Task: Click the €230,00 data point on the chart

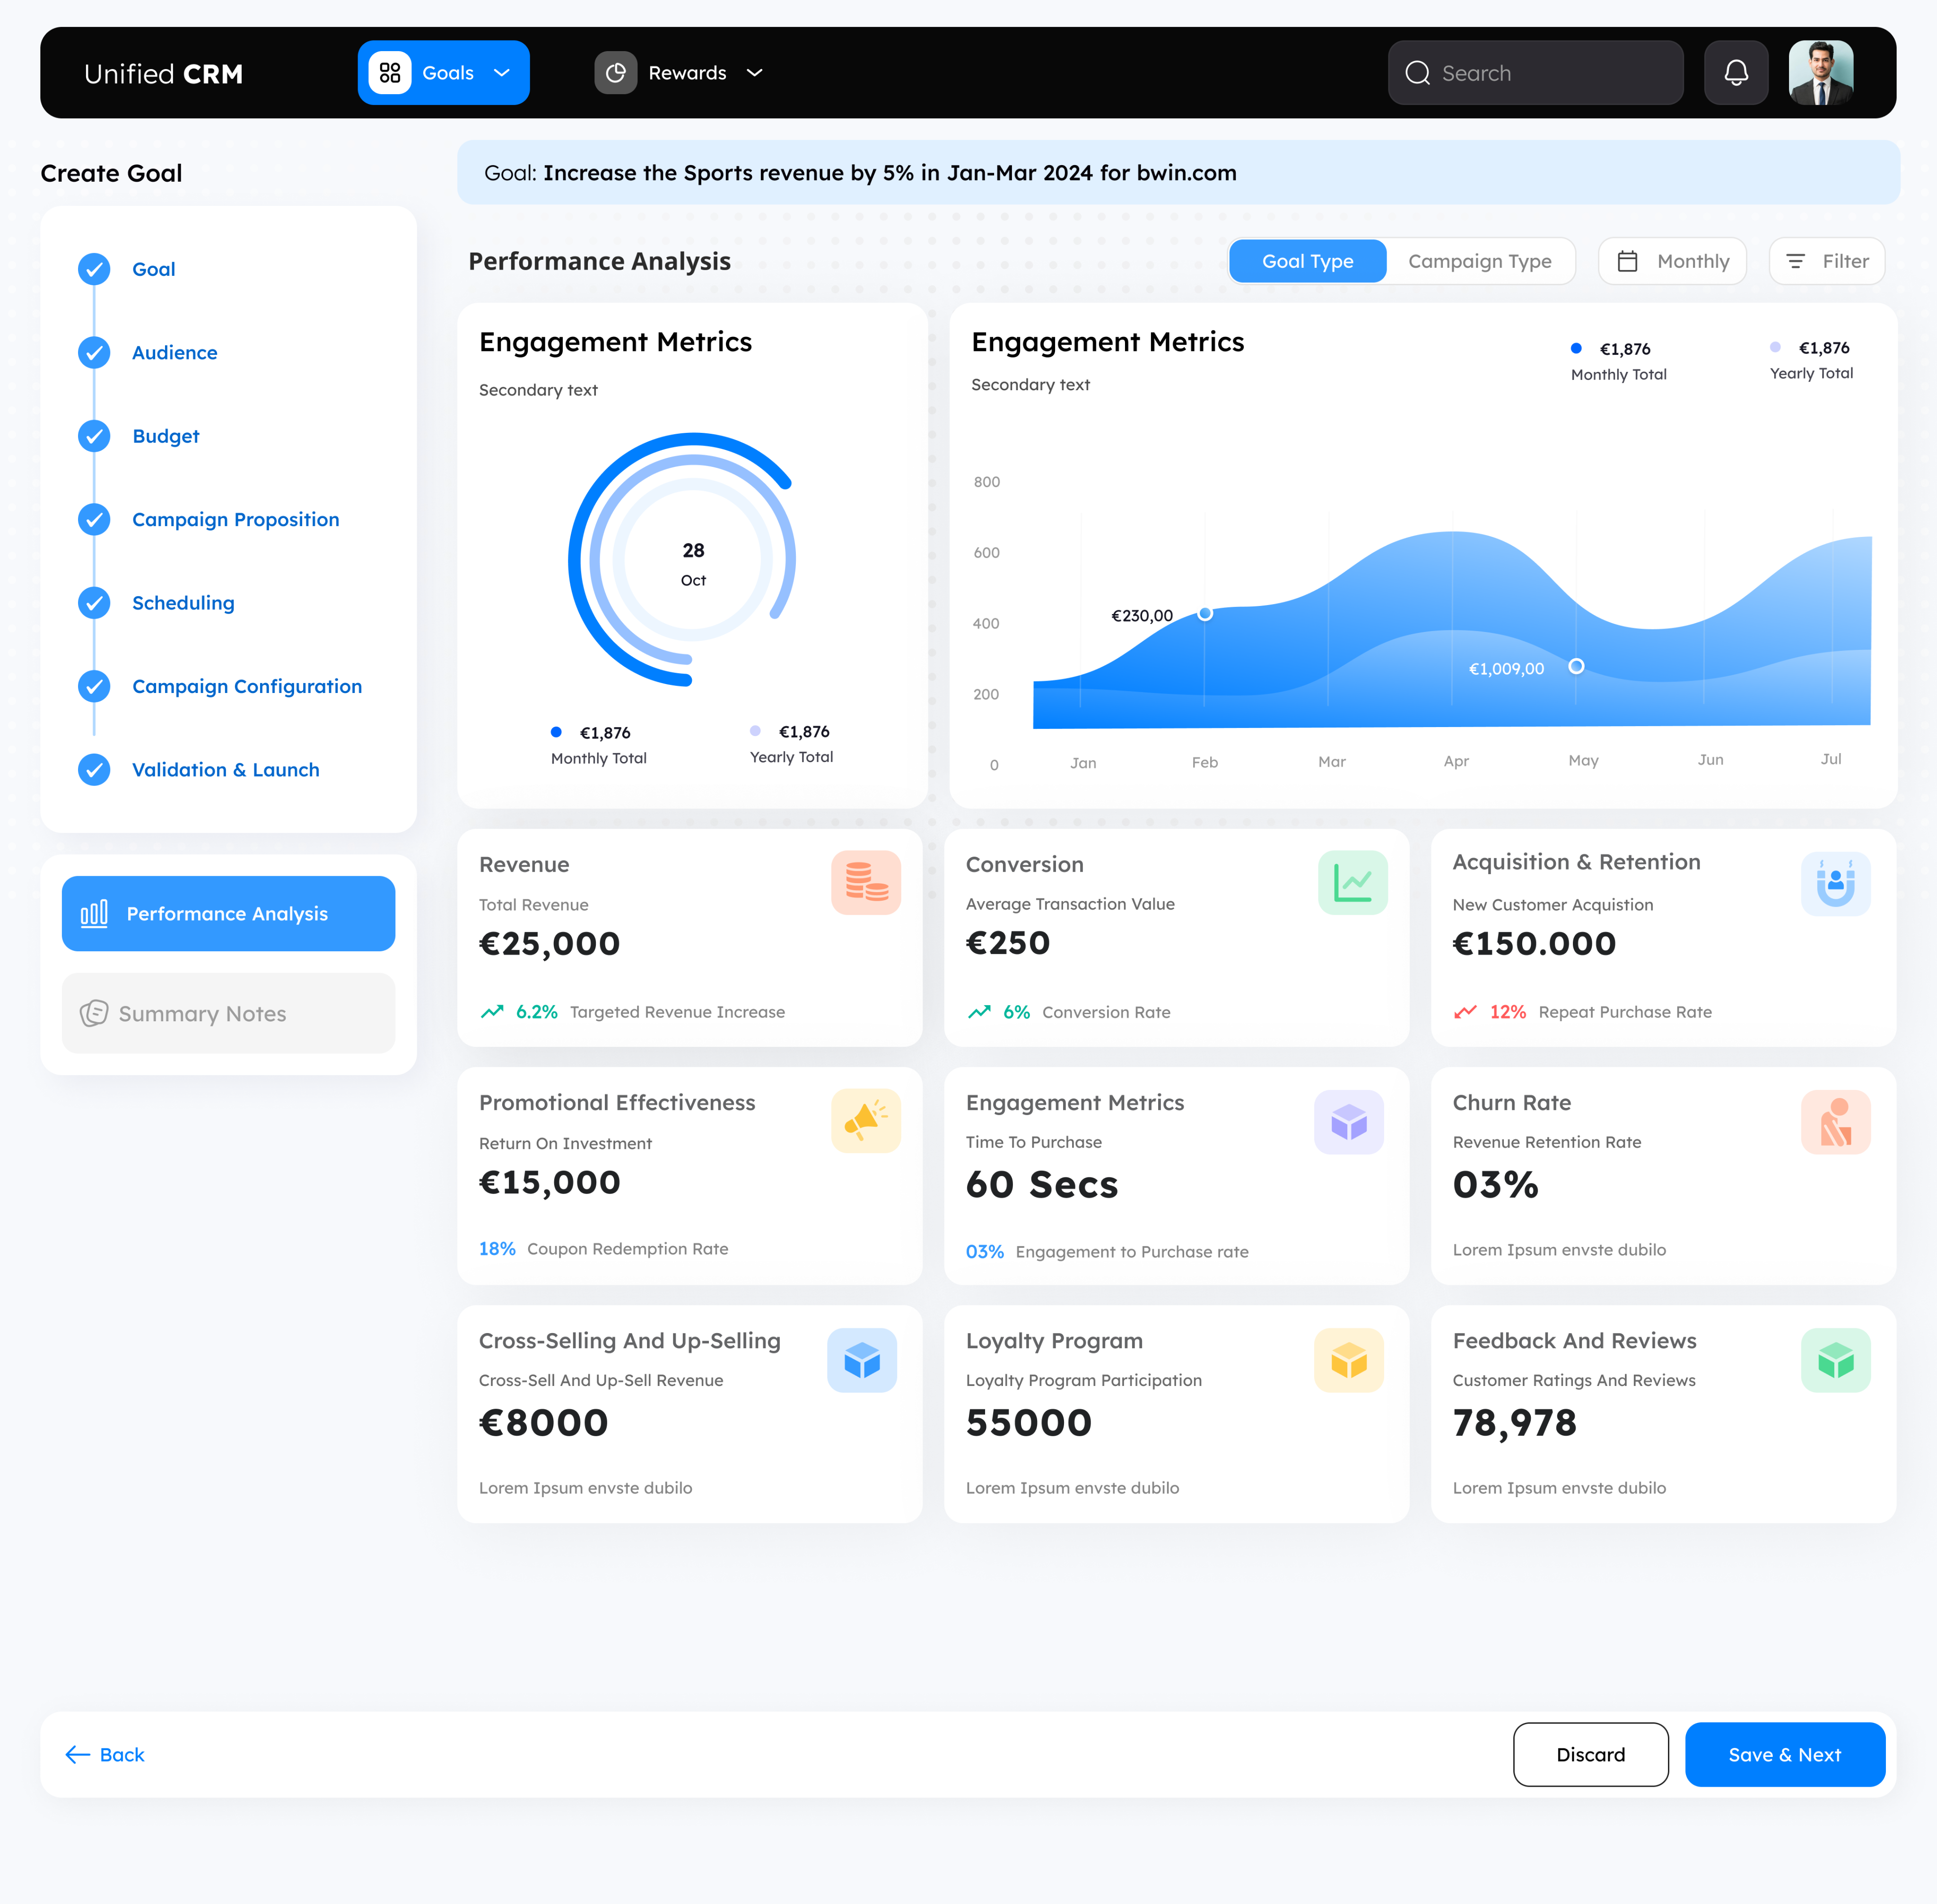Action: [1204, 613]
